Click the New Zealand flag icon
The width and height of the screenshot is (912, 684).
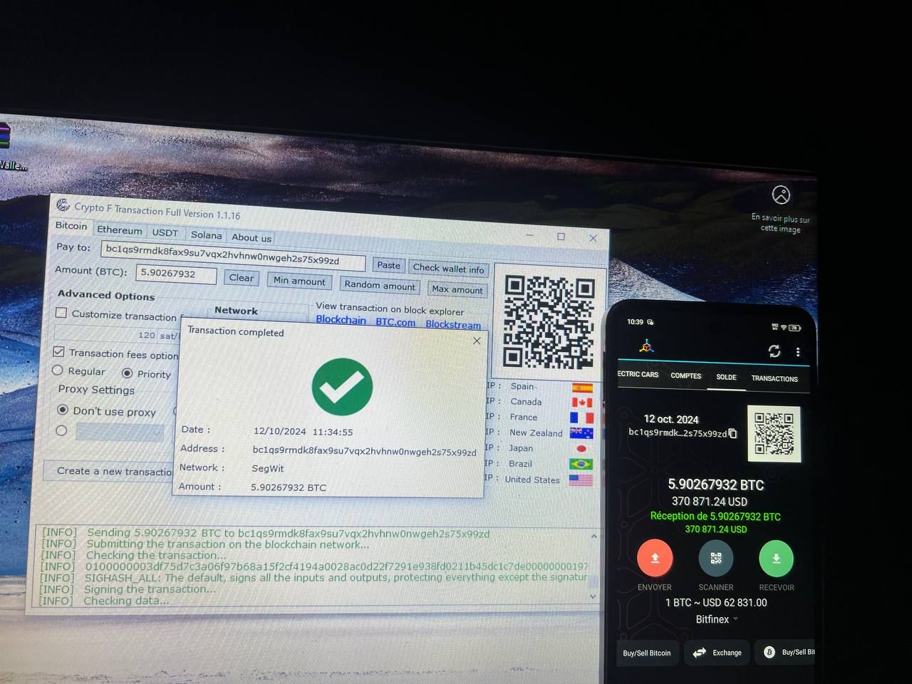(x=582, y=433)
